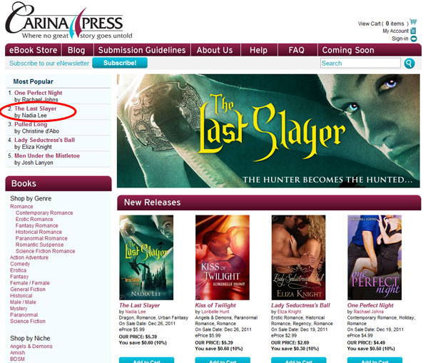Select Contemporary Romance genre

[44, 213]
